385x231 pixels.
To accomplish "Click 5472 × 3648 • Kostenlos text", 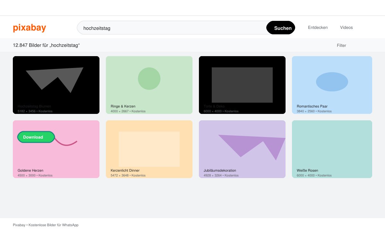I will (x=128, y=175).
